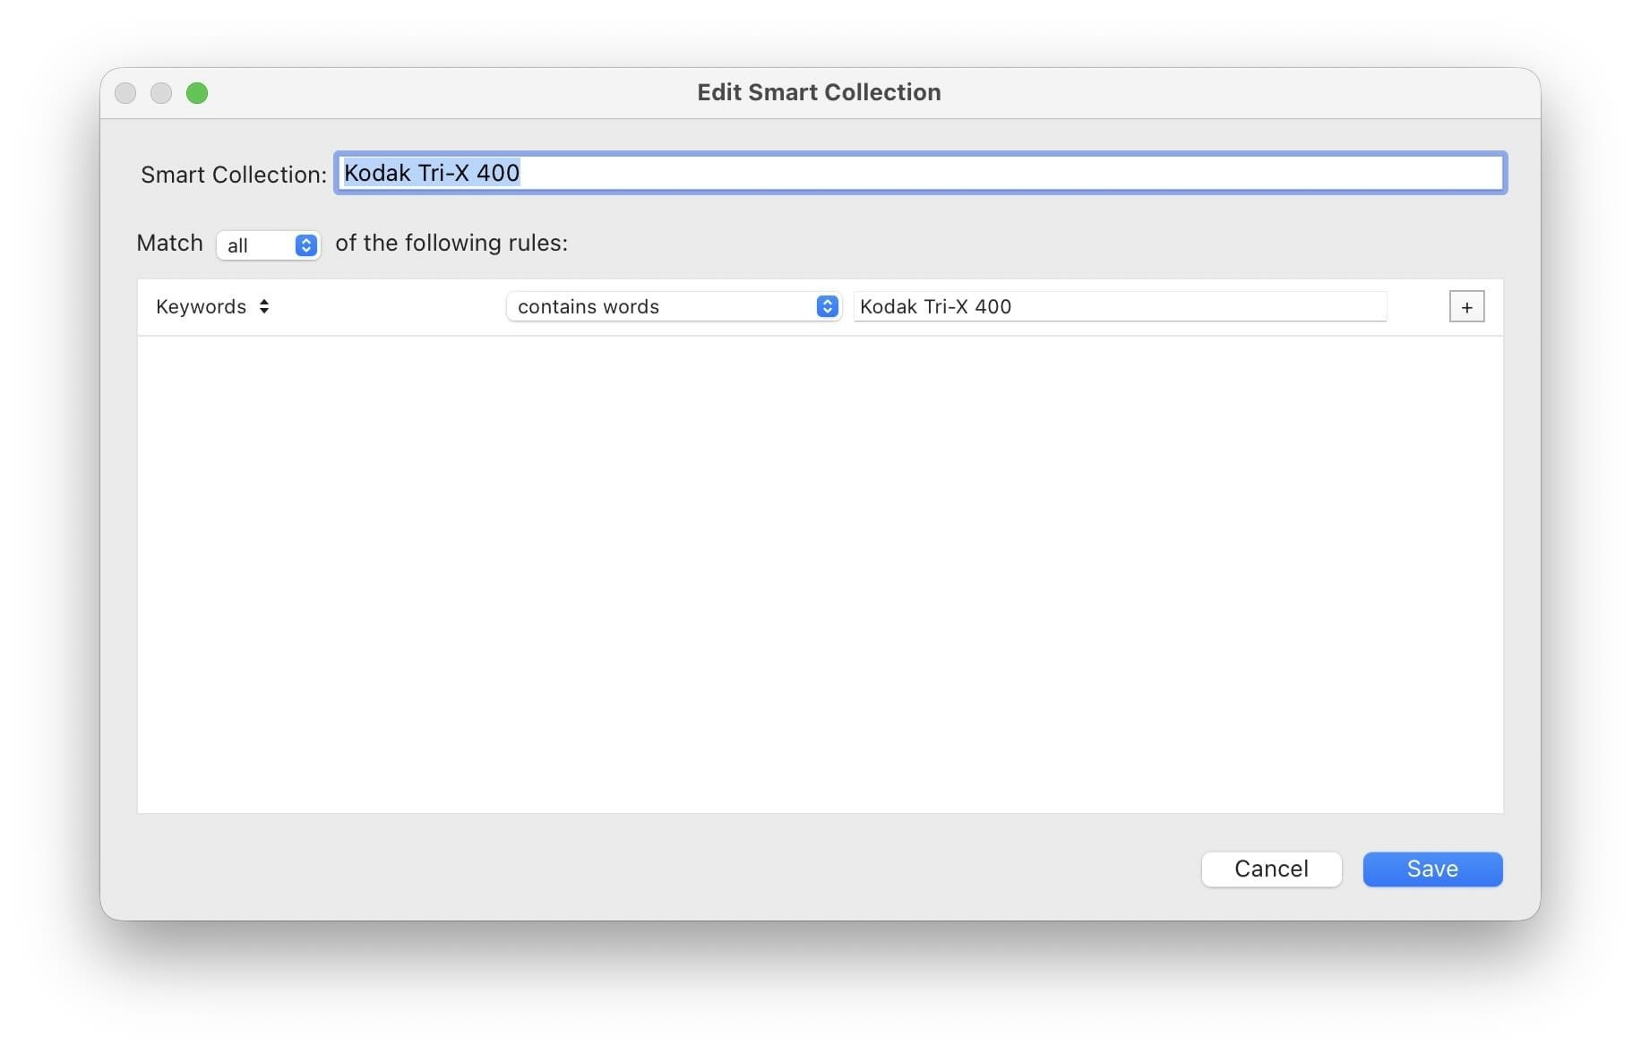Viewport: 1641px width, 1053px height.
Task: Close the Edit Smart Collection window
Action: pyautogui.click(x=125, y=93)
